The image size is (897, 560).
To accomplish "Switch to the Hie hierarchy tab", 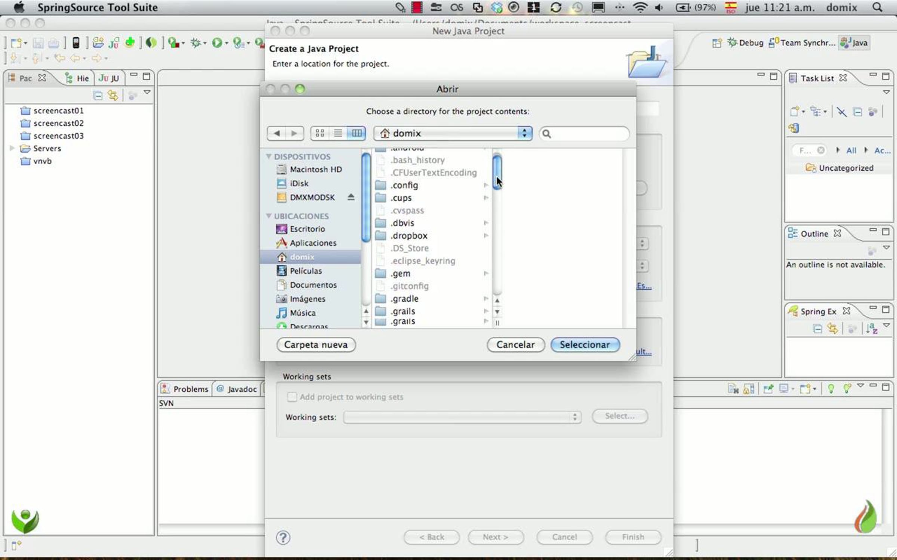I will (x=77, y=78).
